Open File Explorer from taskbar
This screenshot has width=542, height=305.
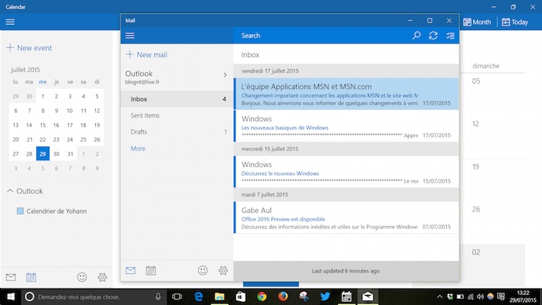219,296
